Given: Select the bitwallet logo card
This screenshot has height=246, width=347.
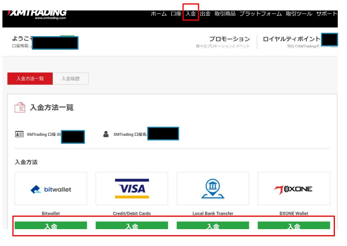Looking at the screenshot, I should pos(51,189).
